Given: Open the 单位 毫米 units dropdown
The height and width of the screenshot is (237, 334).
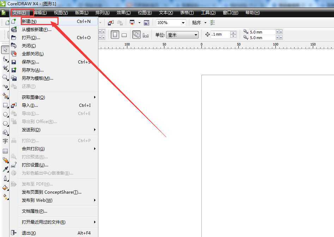Looking at the screenshot, I should pyautogui.click(x=182, y=35).
